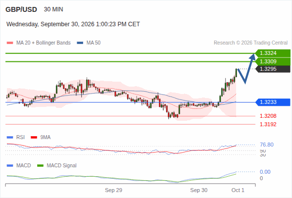Viewport: 292px width, 198px height.
Task: Click the Oct 1 date marker
Action: [x=238, y=190]
